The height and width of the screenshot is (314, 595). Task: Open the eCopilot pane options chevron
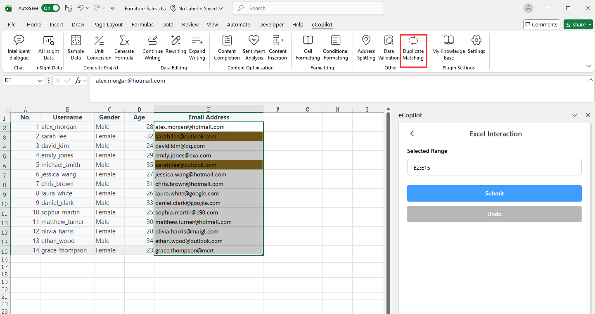574,115
